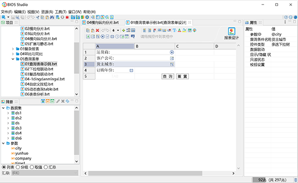Click the 项目 tree vertical scrollbar thumb
Image resolution: width=298 pixels, height=183 pixels.
click(76, 58)
